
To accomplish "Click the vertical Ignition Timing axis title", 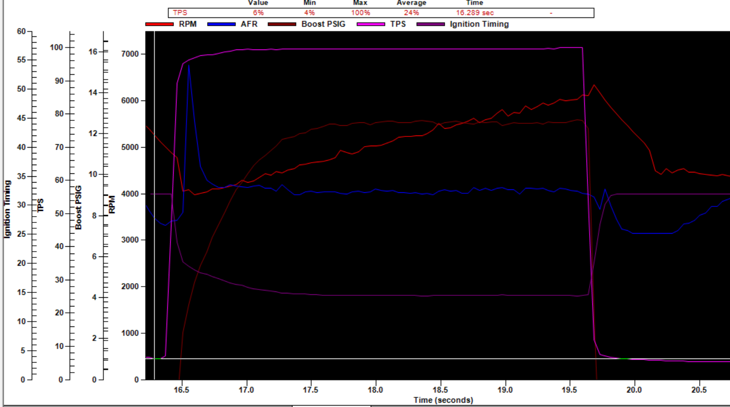I will 7,209.
